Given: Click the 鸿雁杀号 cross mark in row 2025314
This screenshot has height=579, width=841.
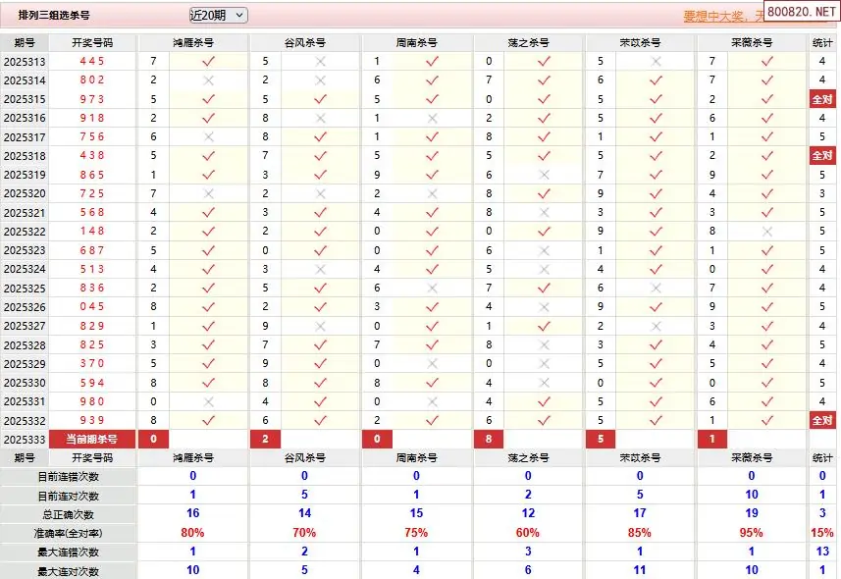Looking at the screenshot, I should click(208, 79).
